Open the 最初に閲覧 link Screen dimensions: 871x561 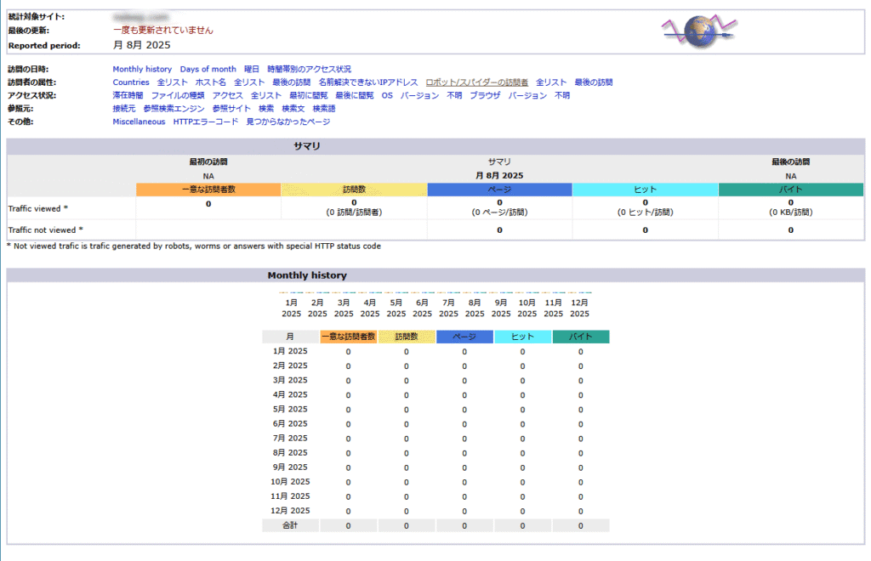(308, 95)
